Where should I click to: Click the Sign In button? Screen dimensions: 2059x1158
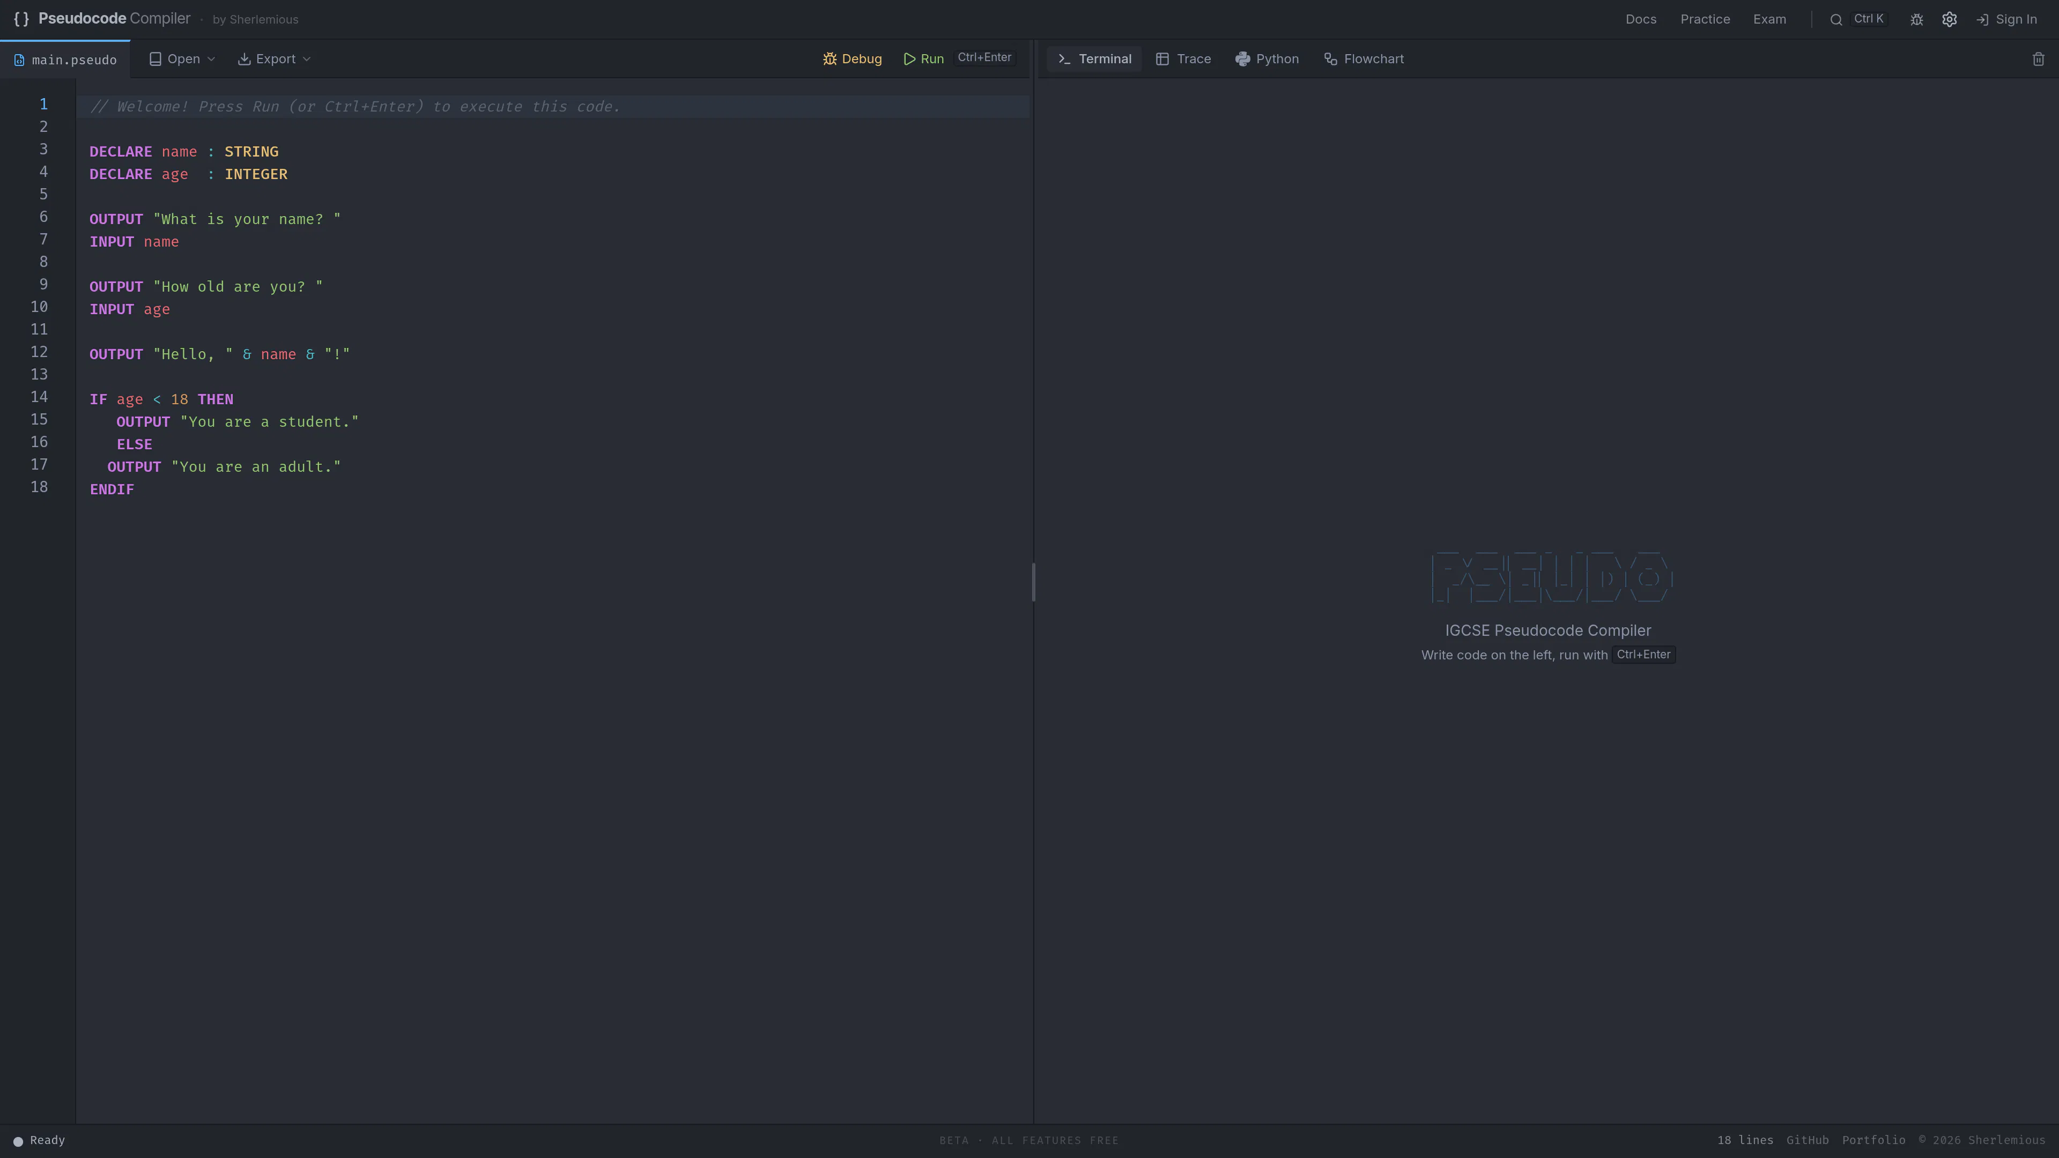[2006, 19]
